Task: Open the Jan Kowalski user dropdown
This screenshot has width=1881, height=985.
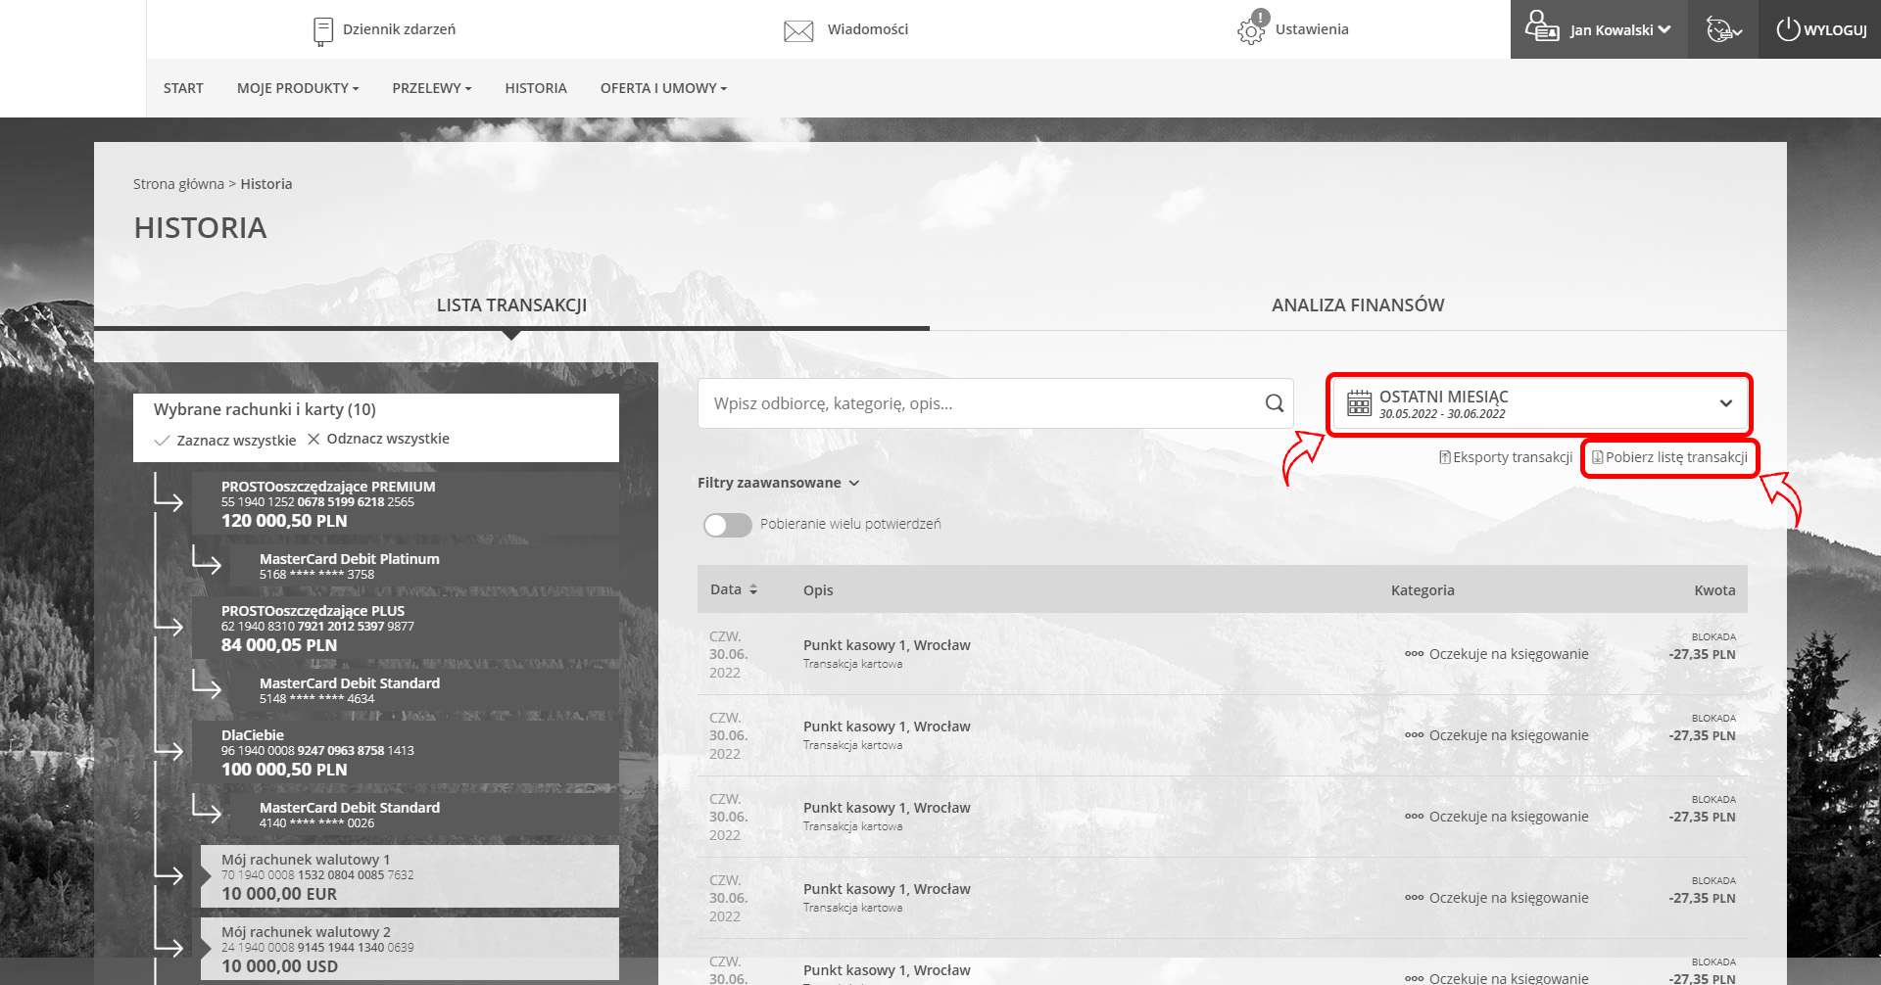Action: pos(1619,30)
